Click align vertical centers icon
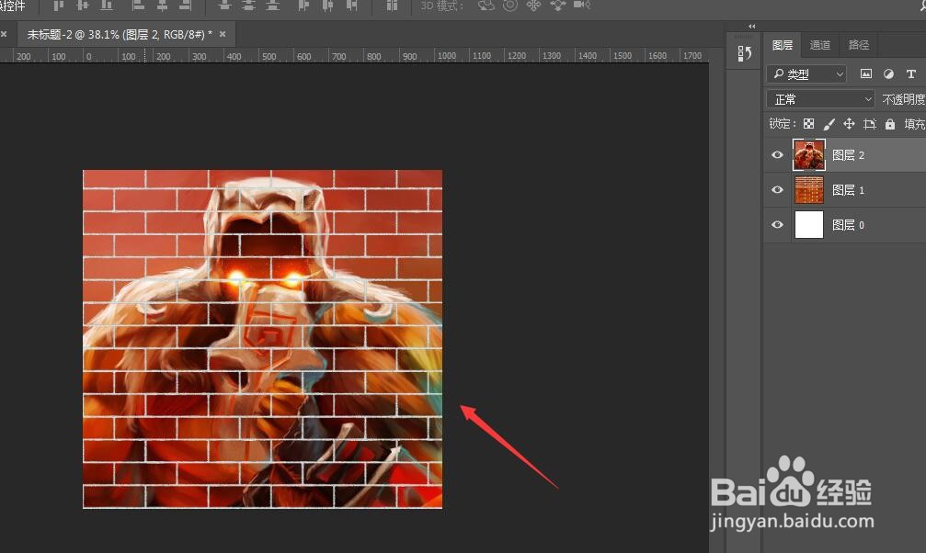The height and width of the screenshot is (553, 926). (x=83, y=6)
